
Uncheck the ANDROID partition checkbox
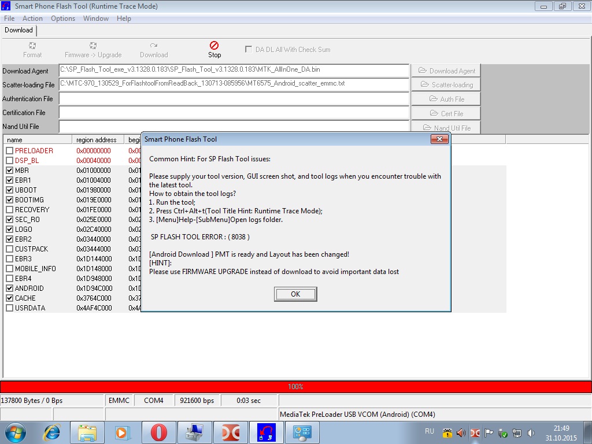coord(9,288)
